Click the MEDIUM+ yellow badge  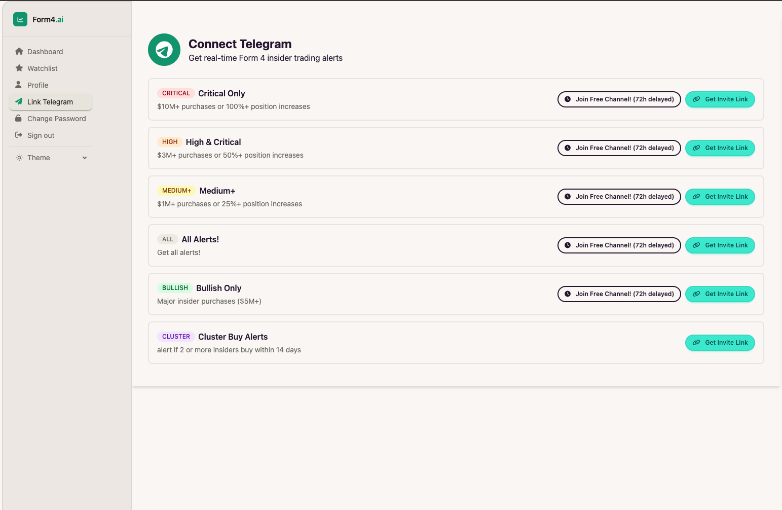(176, 191)
